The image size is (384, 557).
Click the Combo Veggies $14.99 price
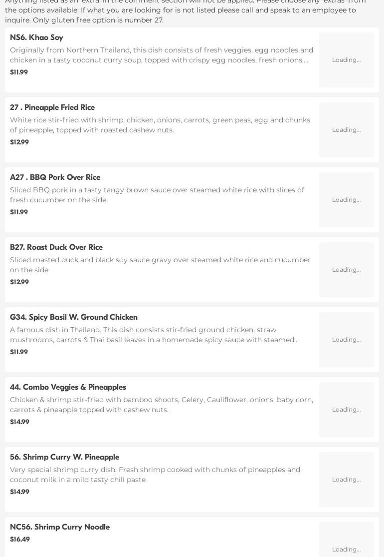(19, 422)
